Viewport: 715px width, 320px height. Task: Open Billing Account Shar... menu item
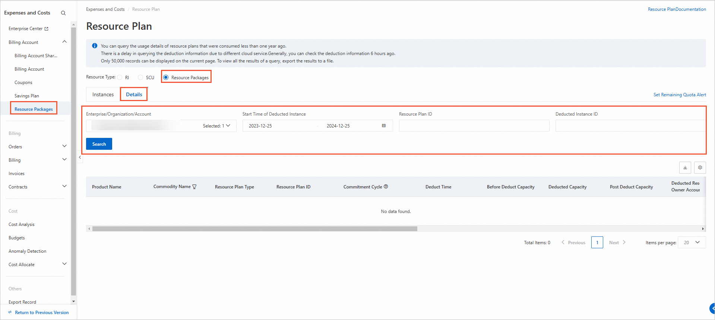[36, 56]
